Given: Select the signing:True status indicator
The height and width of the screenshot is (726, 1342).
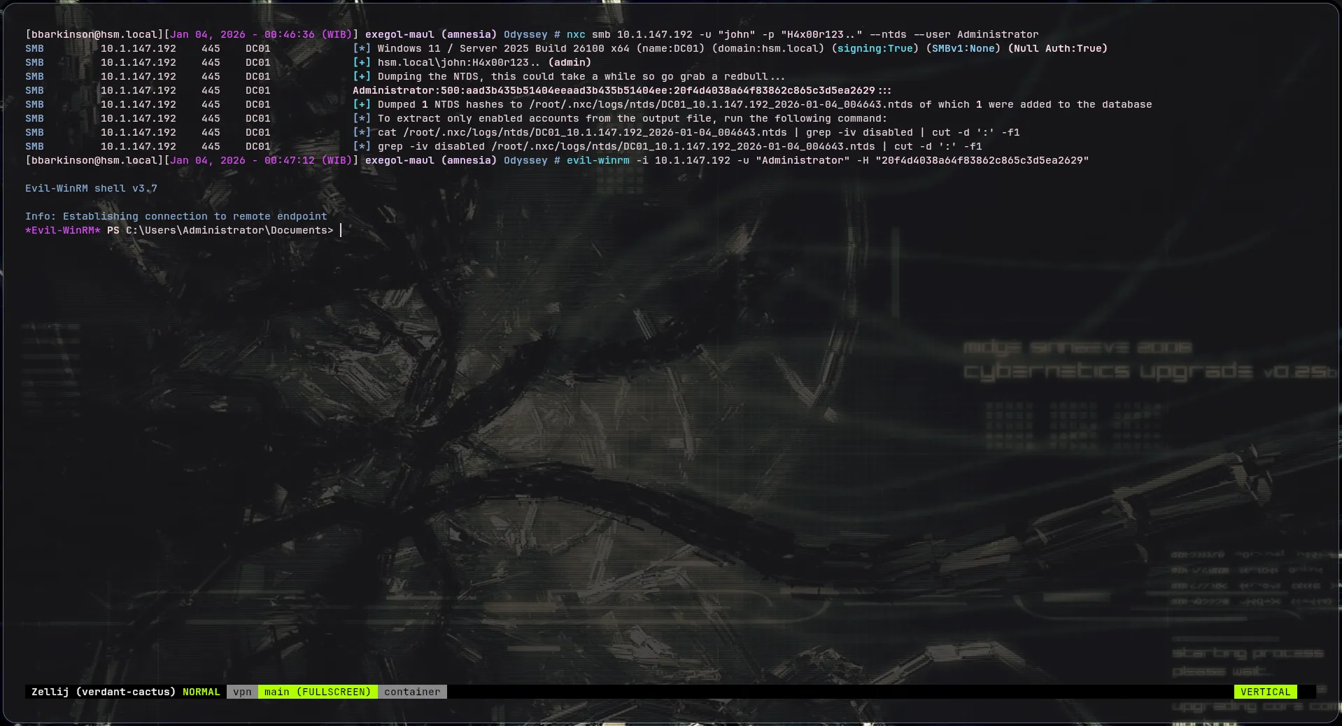Looking at the screenshot, I should [877, 48].
